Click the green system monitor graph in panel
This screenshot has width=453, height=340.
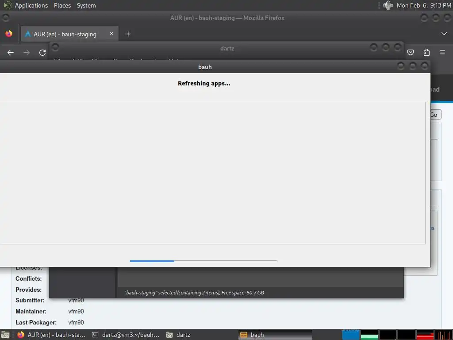click(x=369, y=335)
